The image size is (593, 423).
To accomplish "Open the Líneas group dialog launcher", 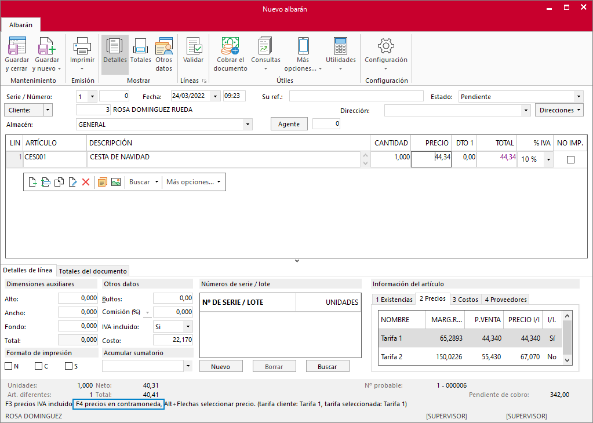I will tap(204, 81).
